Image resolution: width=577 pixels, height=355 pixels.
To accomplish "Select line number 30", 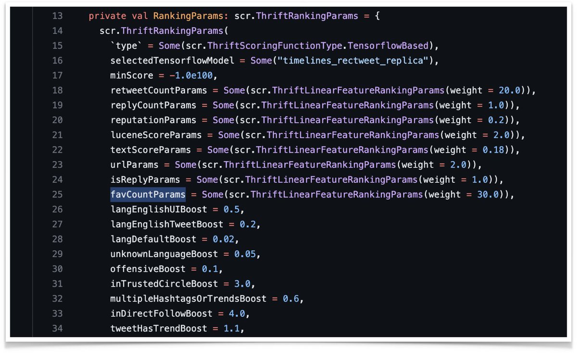I will (57, 269).
